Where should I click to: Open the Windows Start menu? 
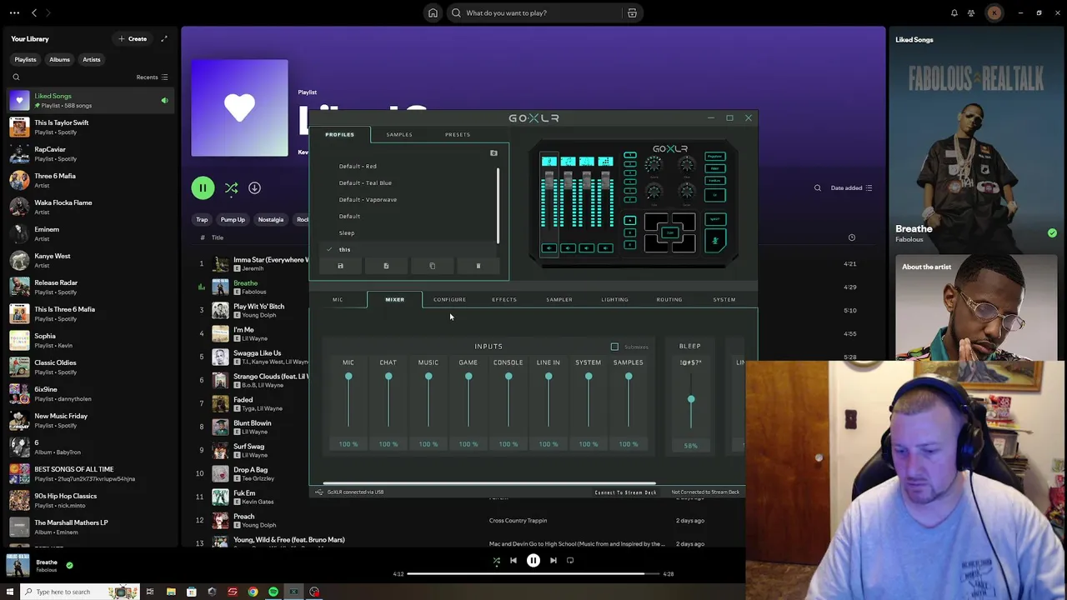tap(12, 592)
